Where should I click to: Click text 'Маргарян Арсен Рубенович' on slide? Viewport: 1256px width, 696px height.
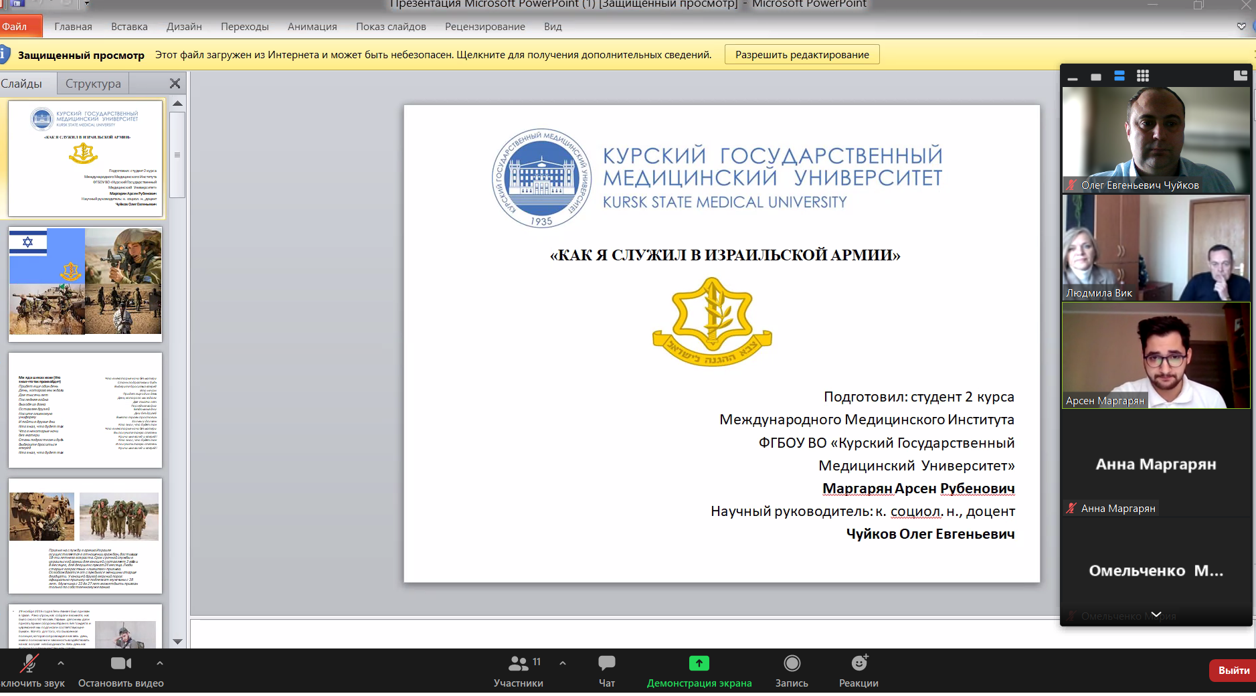[x=918, y=489]
